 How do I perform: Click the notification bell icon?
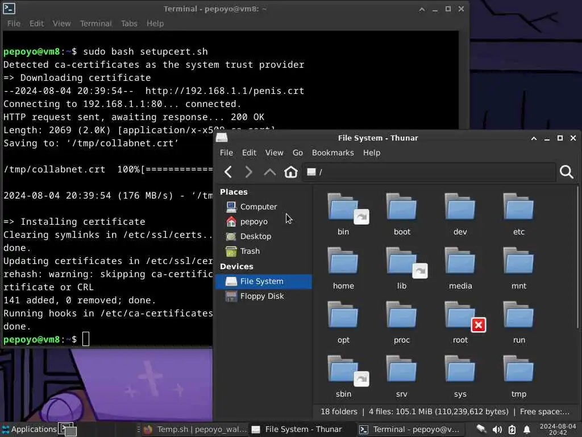point(527,430)
